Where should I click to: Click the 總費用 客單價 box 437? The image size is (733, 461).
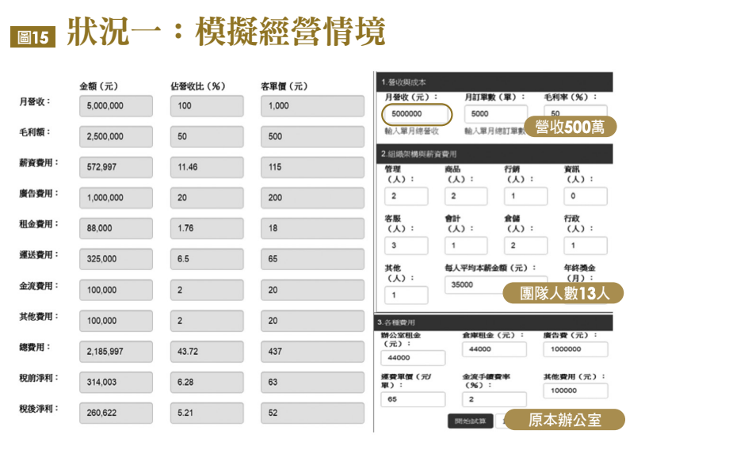point(312,352)
